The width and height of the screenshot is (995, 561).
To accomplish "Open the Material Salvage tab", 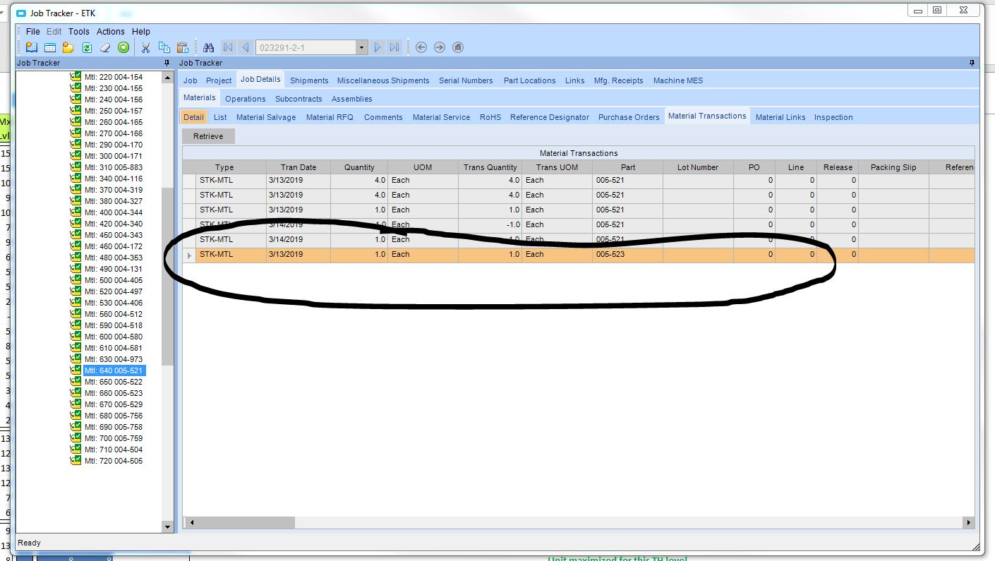I will pyautogui.click(x=266, y=117).
